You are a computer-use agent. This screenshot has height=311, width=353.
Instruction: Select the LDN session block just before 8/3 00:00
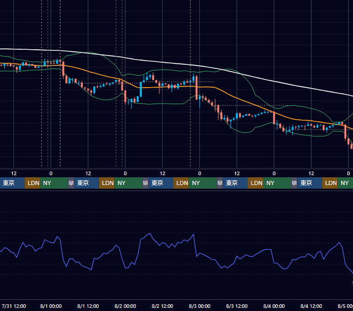(181, 183)
